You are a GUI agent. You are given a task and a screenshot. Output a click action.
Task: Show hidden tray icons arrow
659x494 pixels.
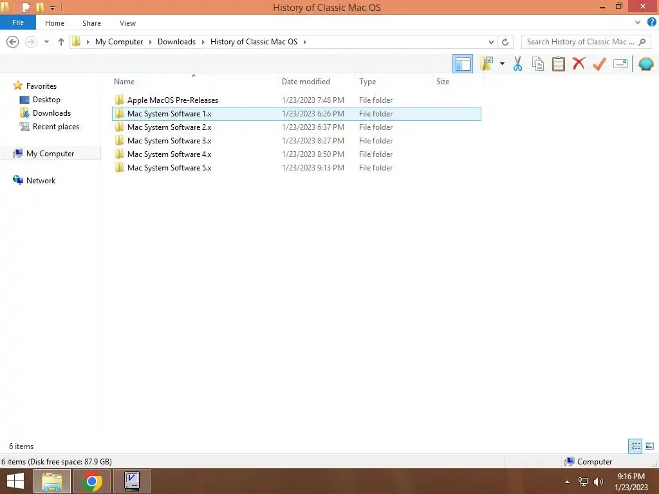coord(567,482)
